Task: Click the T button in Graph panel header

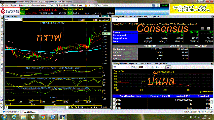Action: coord(100,16)
